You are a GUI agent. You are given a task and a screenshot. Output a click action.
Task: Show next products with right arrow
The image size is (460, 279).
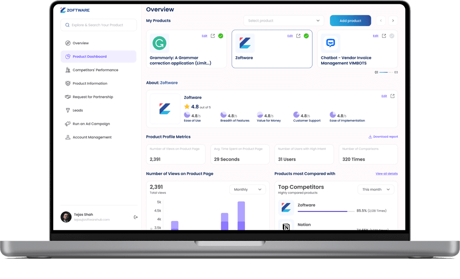tap(393, 20)
